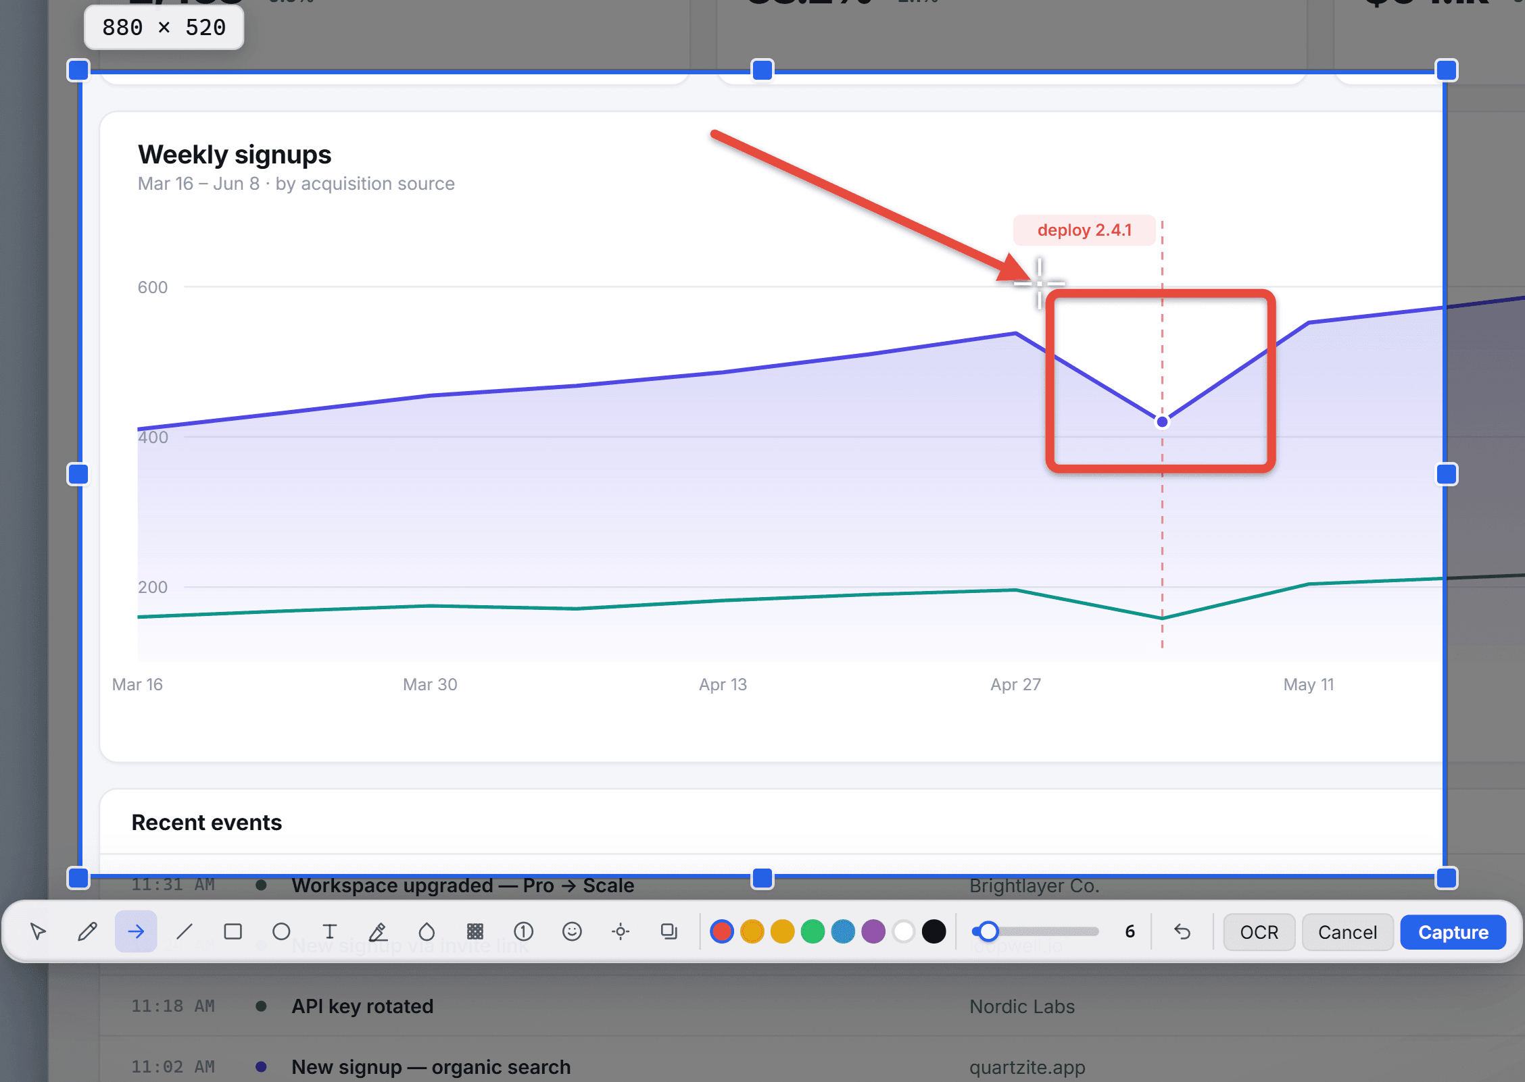Select the arrow drawing tool

(136, 932)
